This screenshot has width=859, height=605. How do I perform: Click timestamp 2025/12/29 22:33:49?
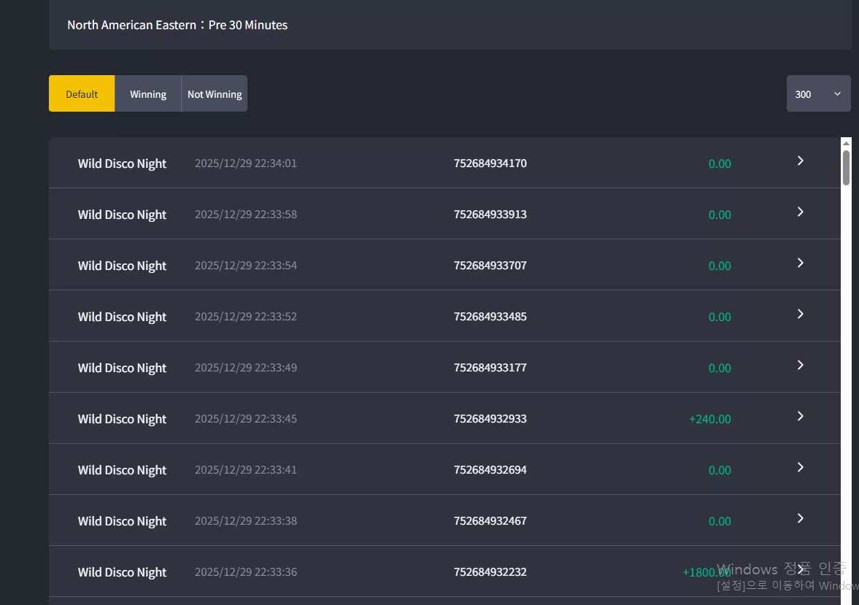[245, 367]
